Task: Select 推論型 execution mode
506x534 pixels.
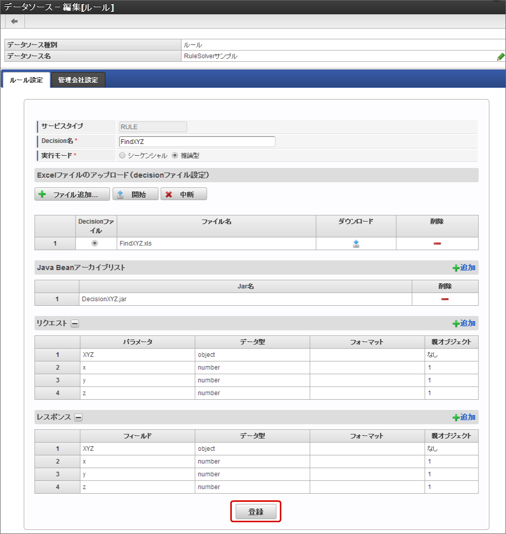Action: tap(175, 155)
